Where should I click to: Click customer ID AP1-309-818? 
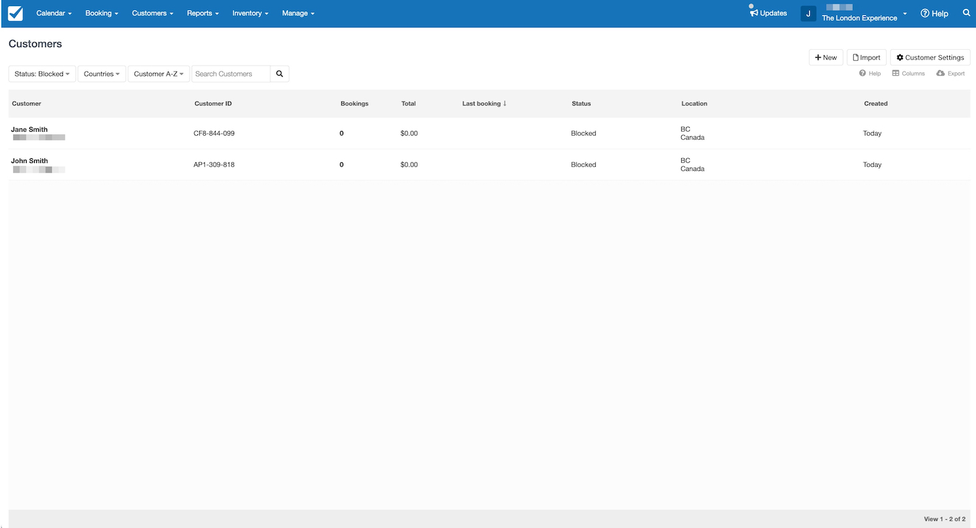(214, 165)
